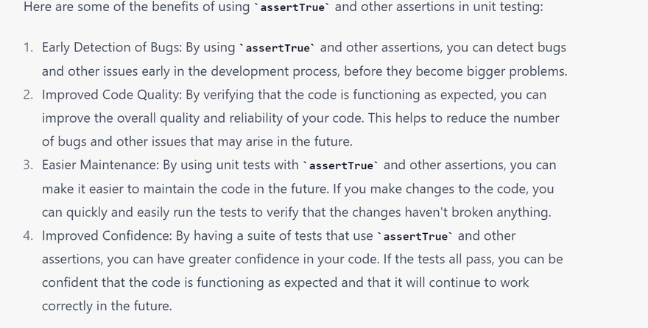Image resolution: width=648 pixels, height=328 pixels.
Task: Click the assertTrue code in the Improved Confidence item
Action: [415, 236]
